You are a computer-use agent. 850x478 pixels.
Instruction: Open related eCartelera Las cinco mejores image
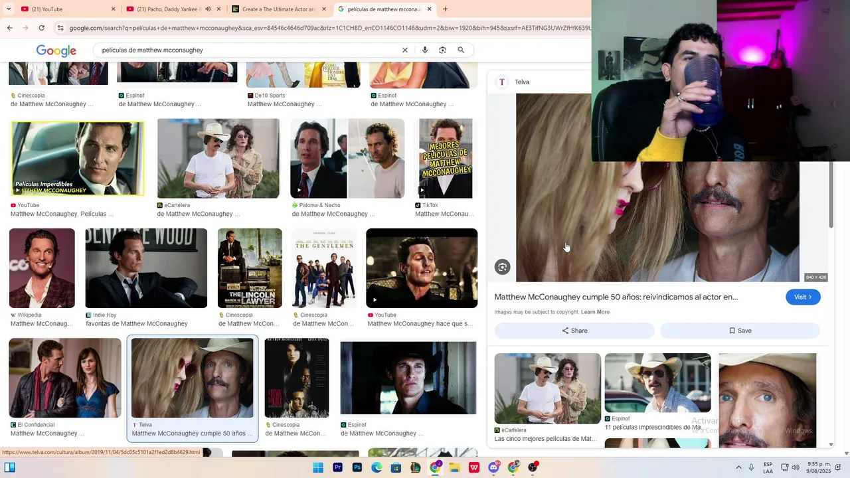[548, 389]
